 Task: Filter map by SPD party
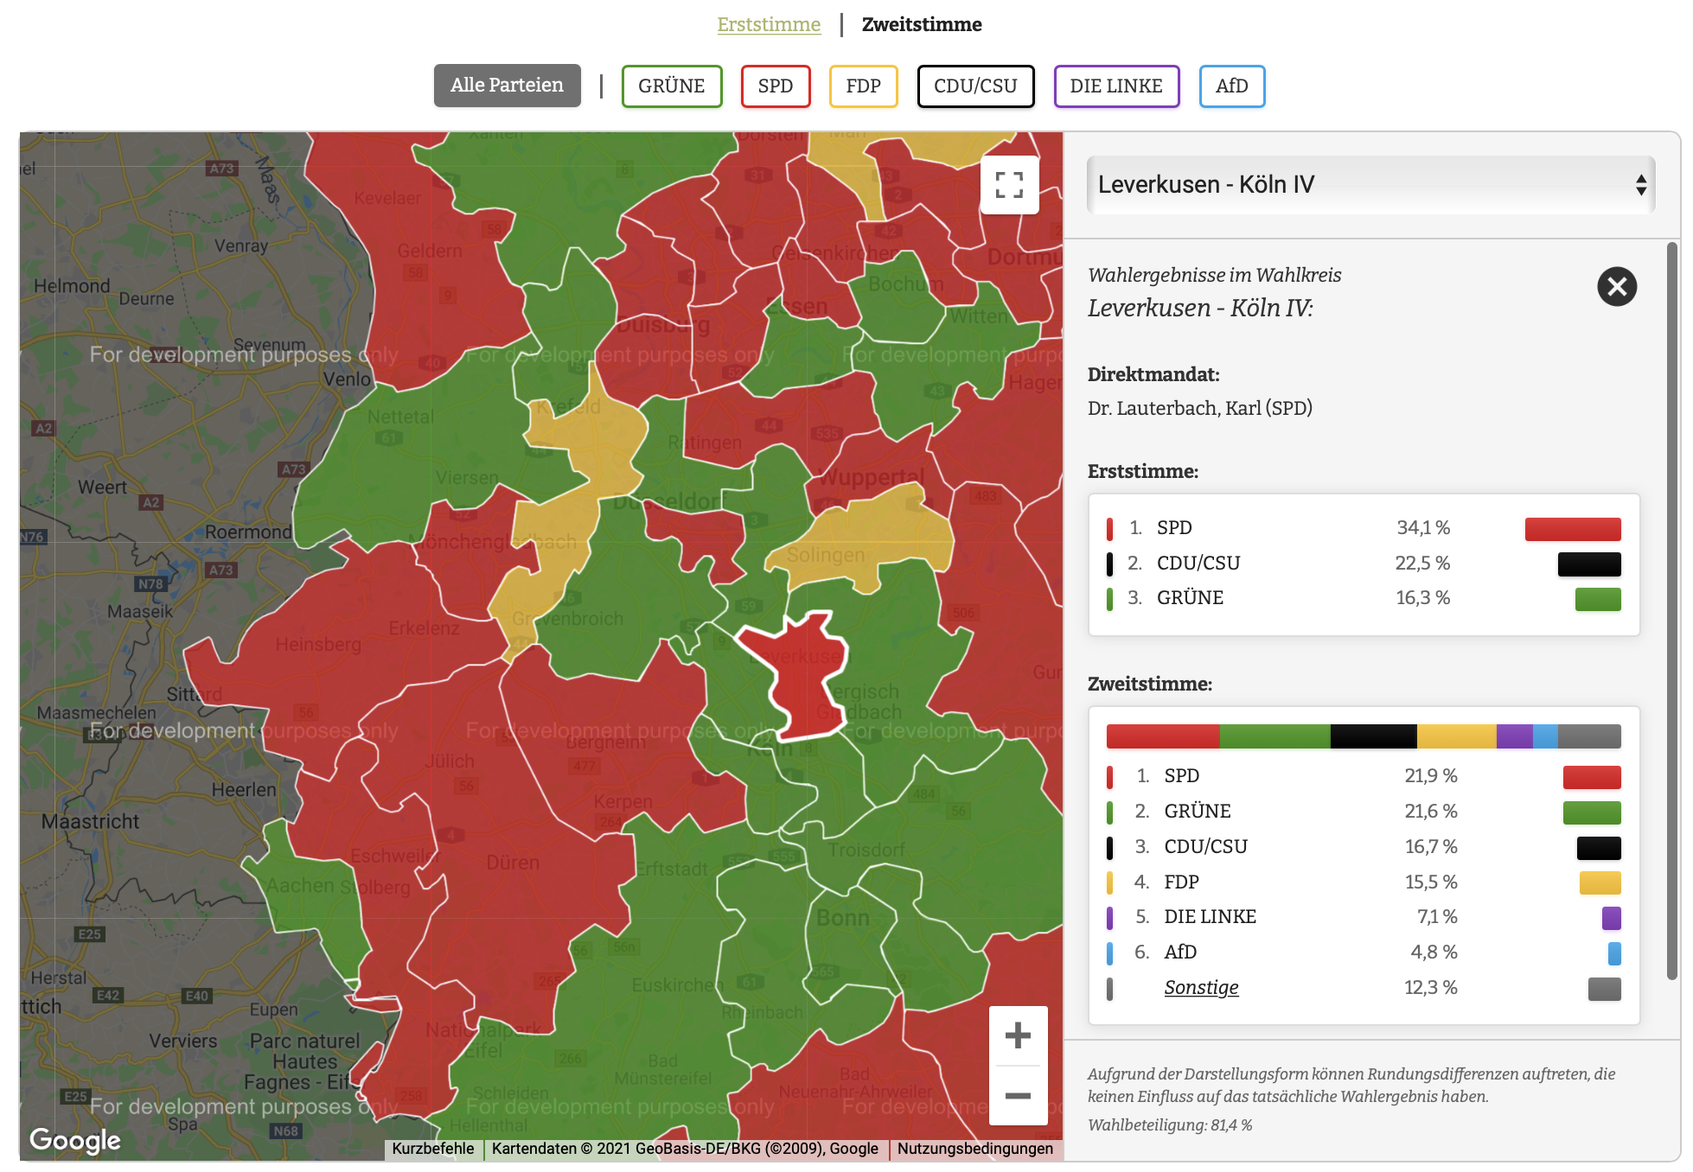[x=775, y=86]
